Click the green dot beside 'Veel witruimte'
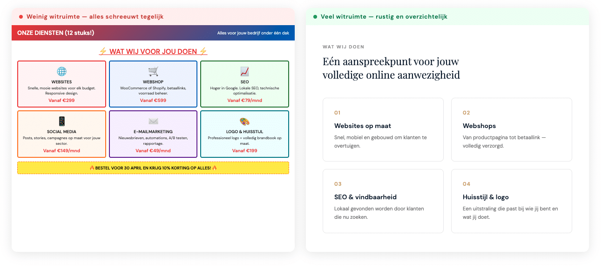The height and width of the screenshot is (270, 602). 315,17
